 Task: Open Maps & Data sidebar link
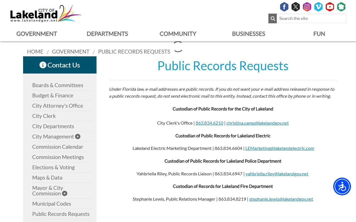click(47, 178)
